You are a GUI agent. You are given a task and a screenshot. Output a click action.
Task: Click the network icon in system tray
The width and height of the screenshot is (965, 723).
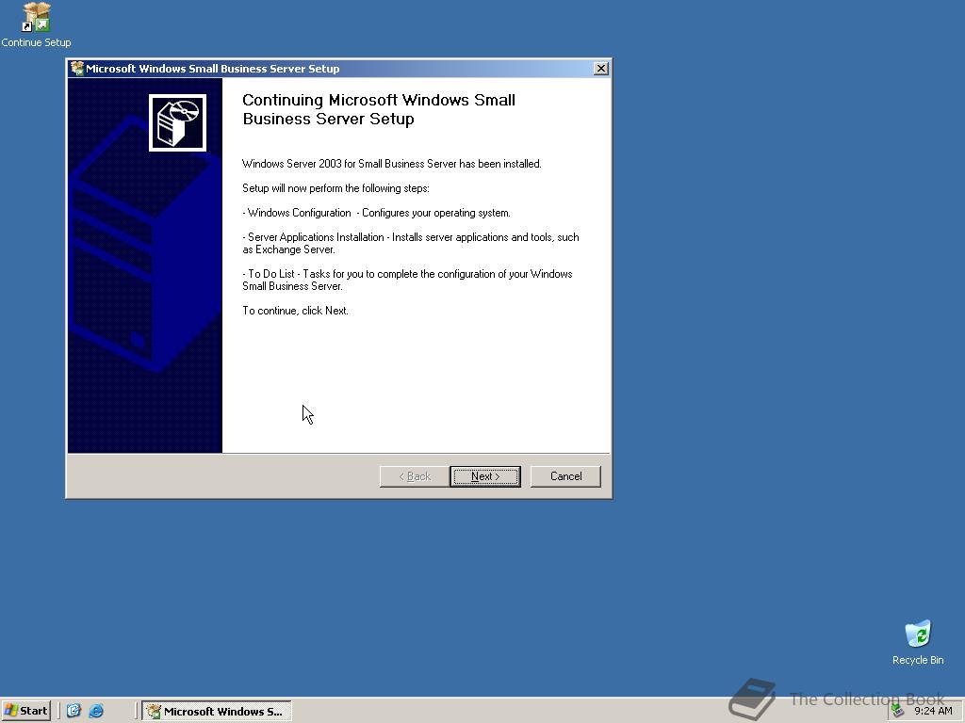pyautogui.click(x=898, y=711)
